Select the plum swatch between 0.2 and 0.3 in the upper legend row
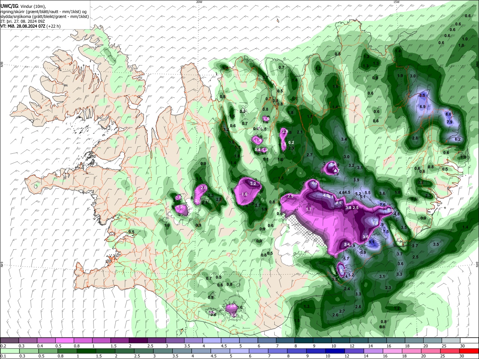Viewport: 479px width, 359px height. [9, 341]
